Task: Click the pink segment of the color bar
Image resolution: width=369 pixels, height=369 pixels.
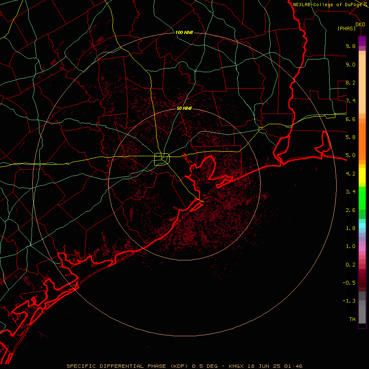Action: point(362,248)
